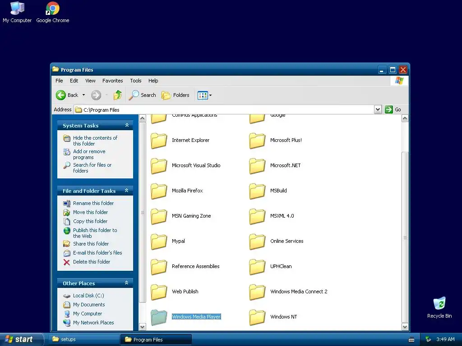This screenshot has width=462, height=346.
Task: Click Rename this folder link
Action: 93,203
